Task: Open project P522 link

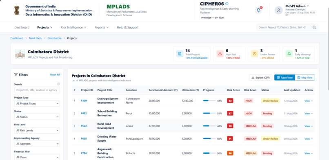Action: tap(84, 126)
